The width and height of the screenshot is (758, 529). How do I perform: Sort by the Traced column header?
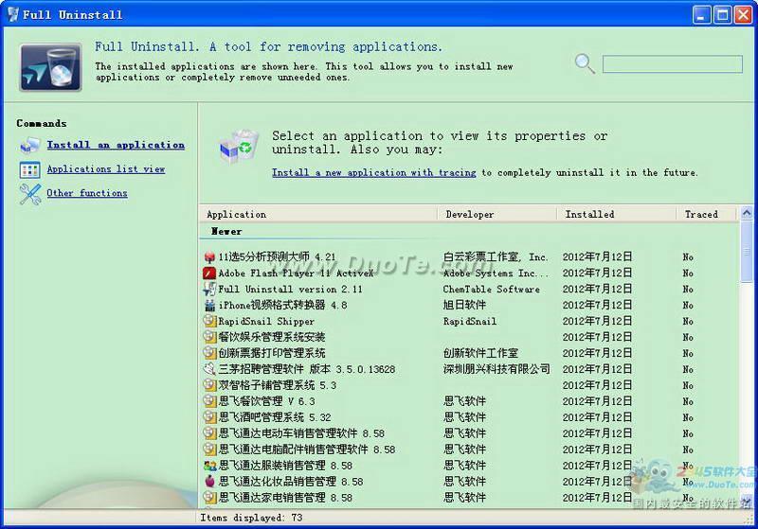[706, 214]
